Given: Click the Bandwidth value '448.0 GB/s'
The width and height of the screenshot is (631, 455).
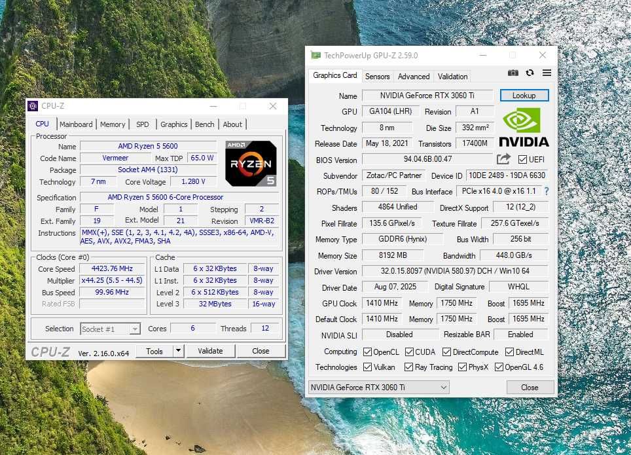Looking at the screenshot, I should click(514, 255).
